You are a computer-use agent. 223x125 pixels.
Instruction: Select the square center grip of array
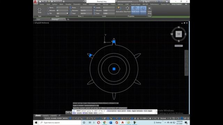[x=114, y=69]
